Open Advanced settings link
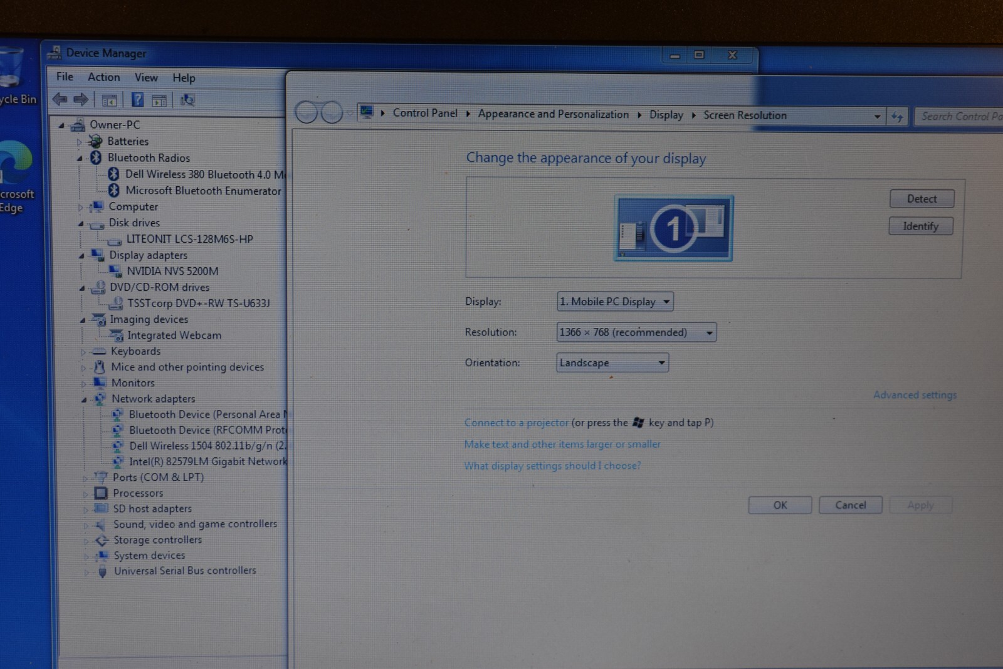Image resolution: width=1003 pixels, height=669 pixels. click(x=915, y=395)
